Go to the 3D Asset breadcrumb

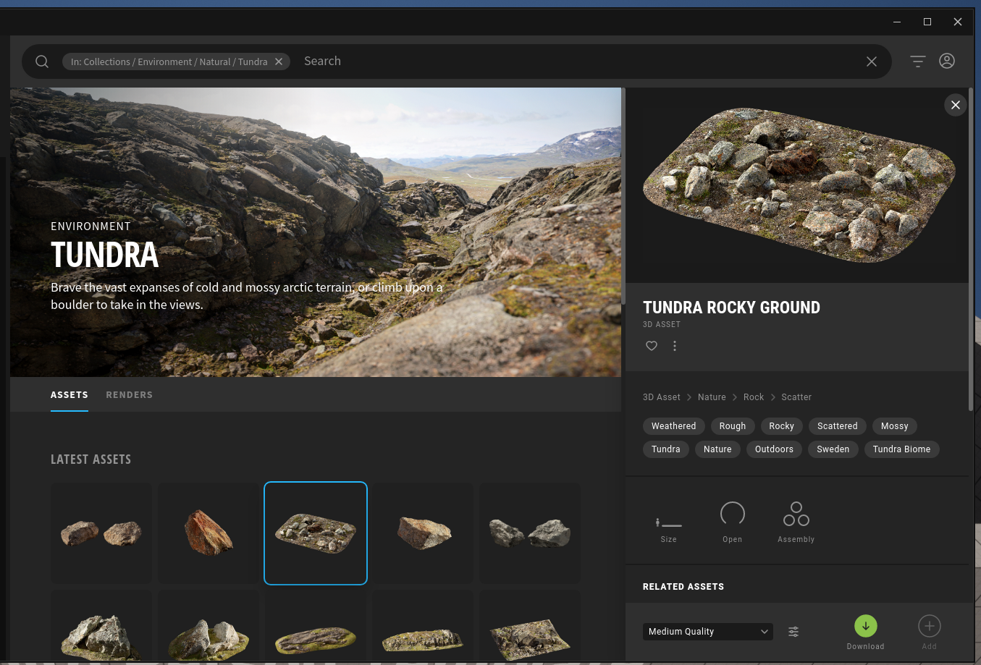(662, 397)
